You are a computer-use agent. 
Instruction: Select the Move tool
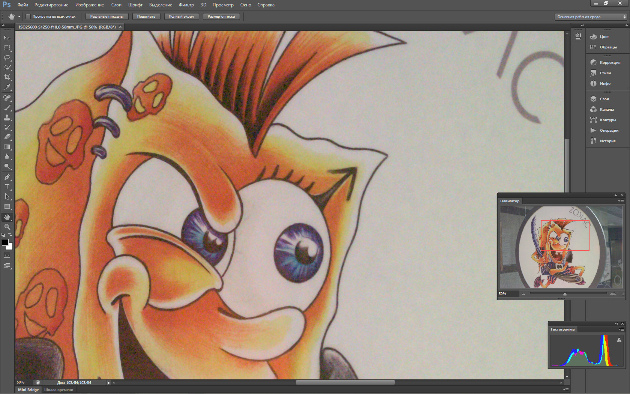(x=7, y=38)
